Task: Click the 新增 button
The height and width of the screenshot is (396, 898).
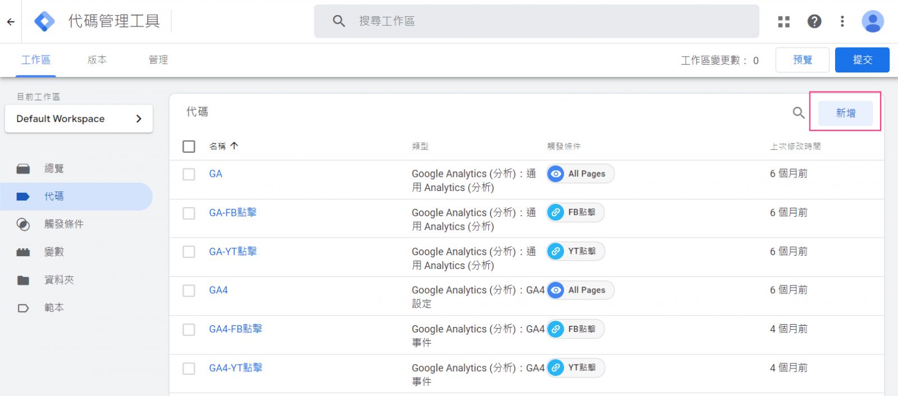Action: (845, 113)
